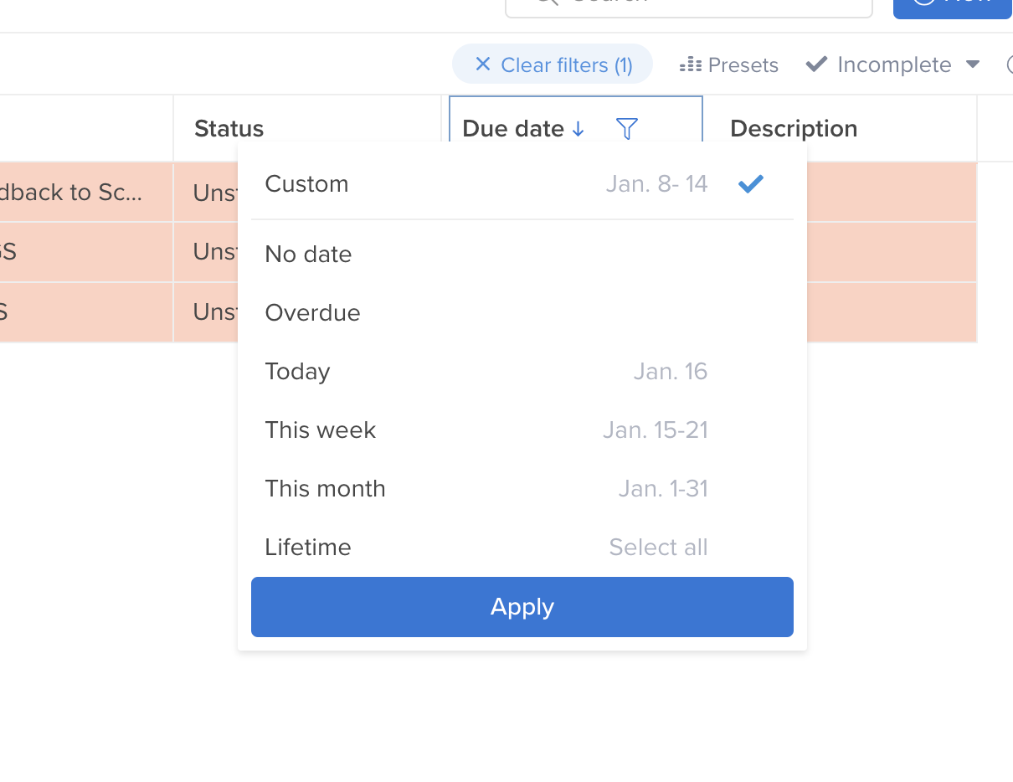Click the Description column header
This screenshot has height=782, width=1013.
840,128
